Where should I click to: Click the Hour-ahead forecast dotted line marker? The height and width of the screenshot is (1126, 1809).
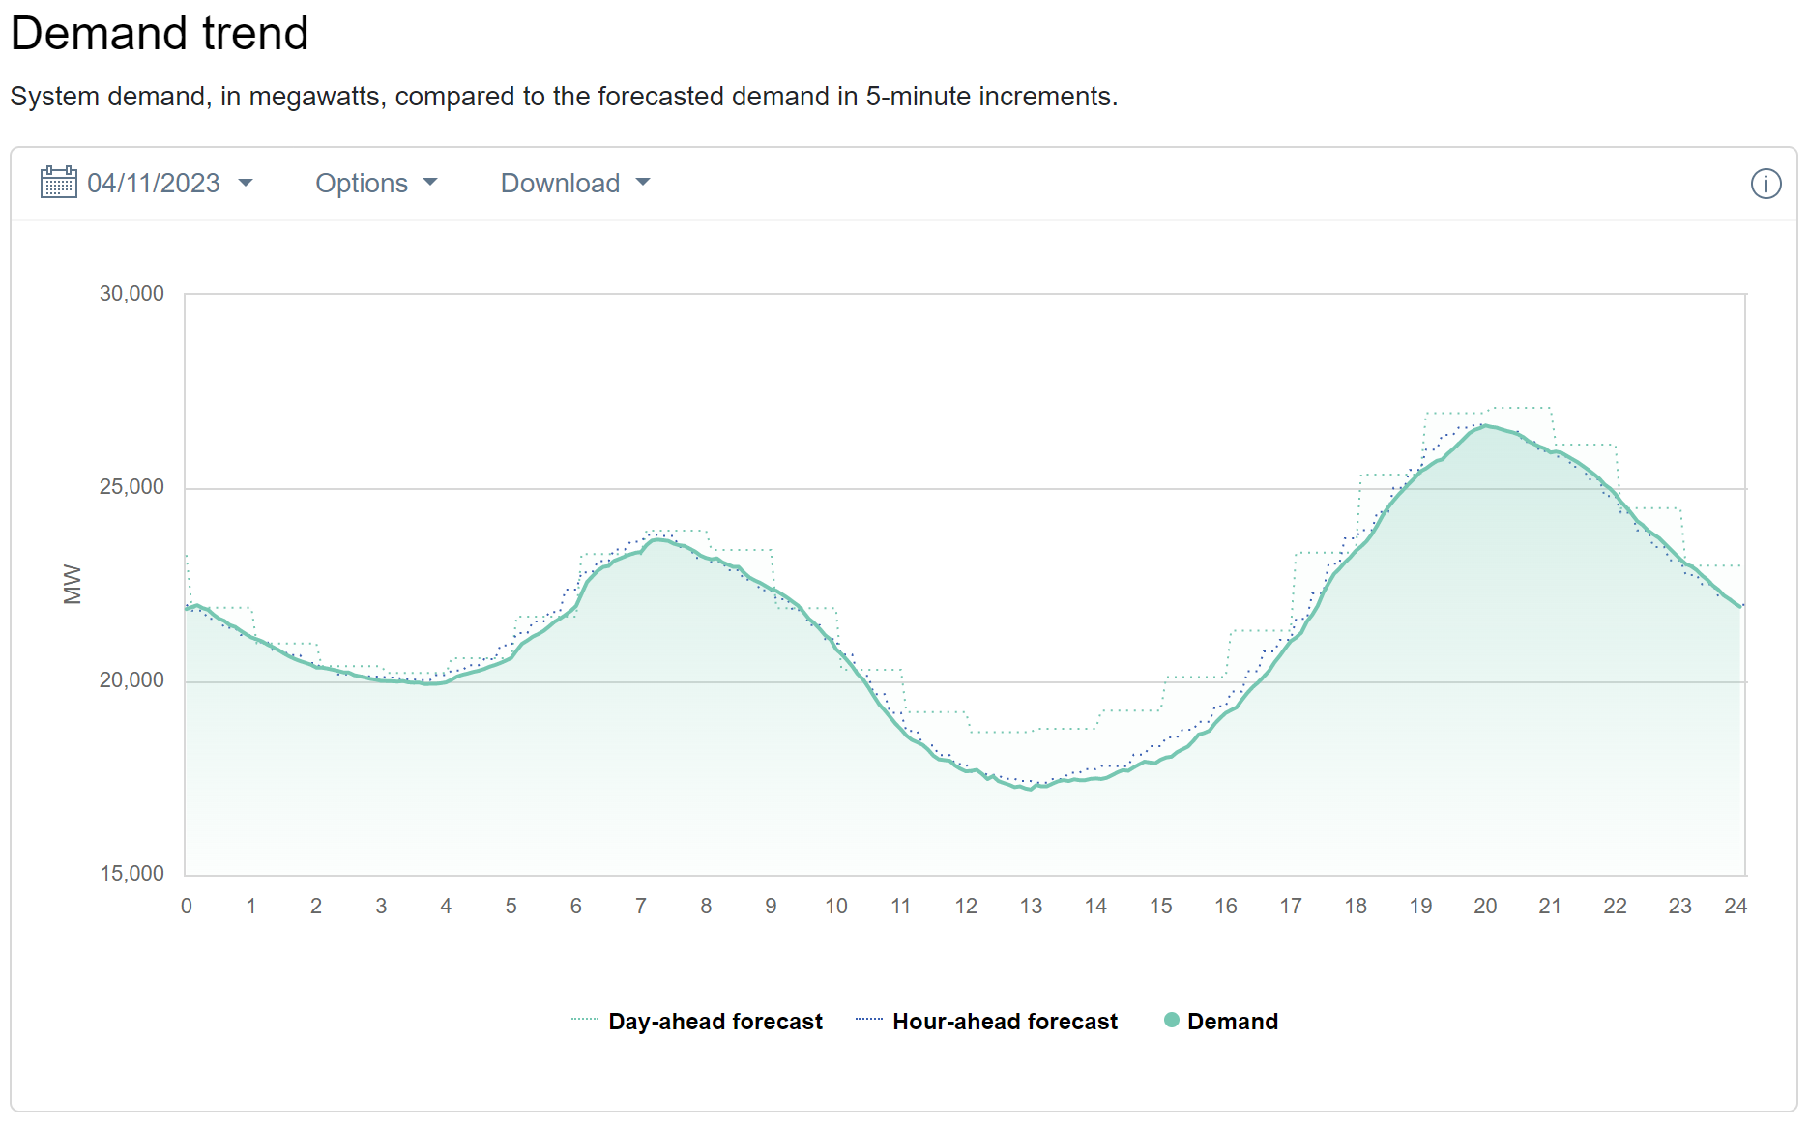coord(868,1020)
